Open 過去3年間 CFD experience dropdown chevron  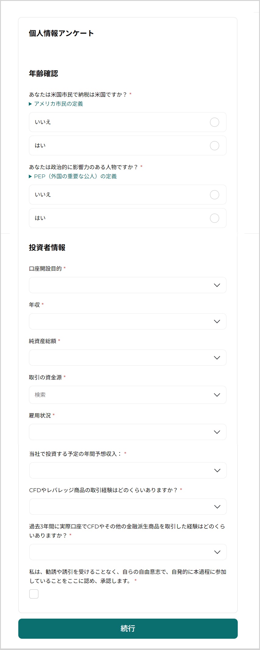coord(217,552)
